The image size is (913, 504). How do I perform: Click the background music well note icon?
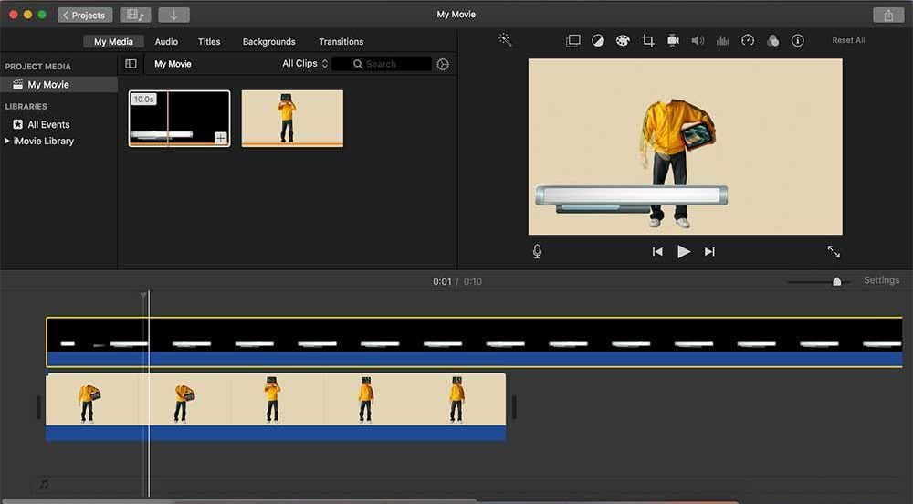44,484
